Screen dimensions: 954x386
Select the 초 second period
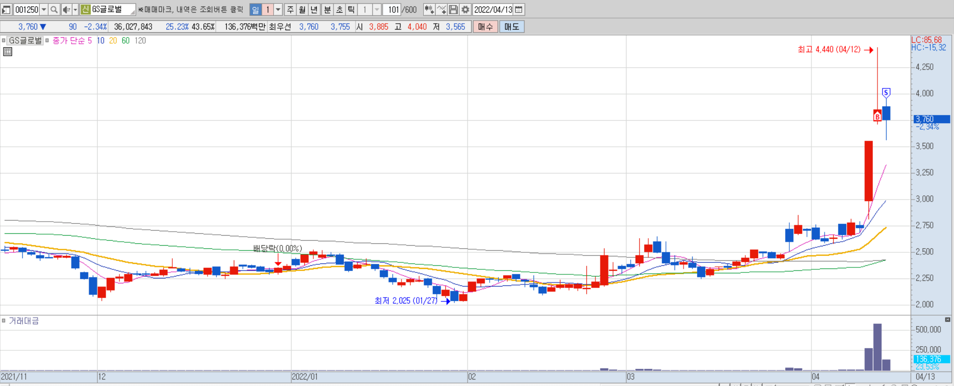339,10
